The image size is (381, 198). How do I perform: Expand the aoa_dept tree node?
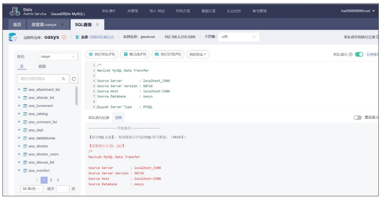[19, 130]
